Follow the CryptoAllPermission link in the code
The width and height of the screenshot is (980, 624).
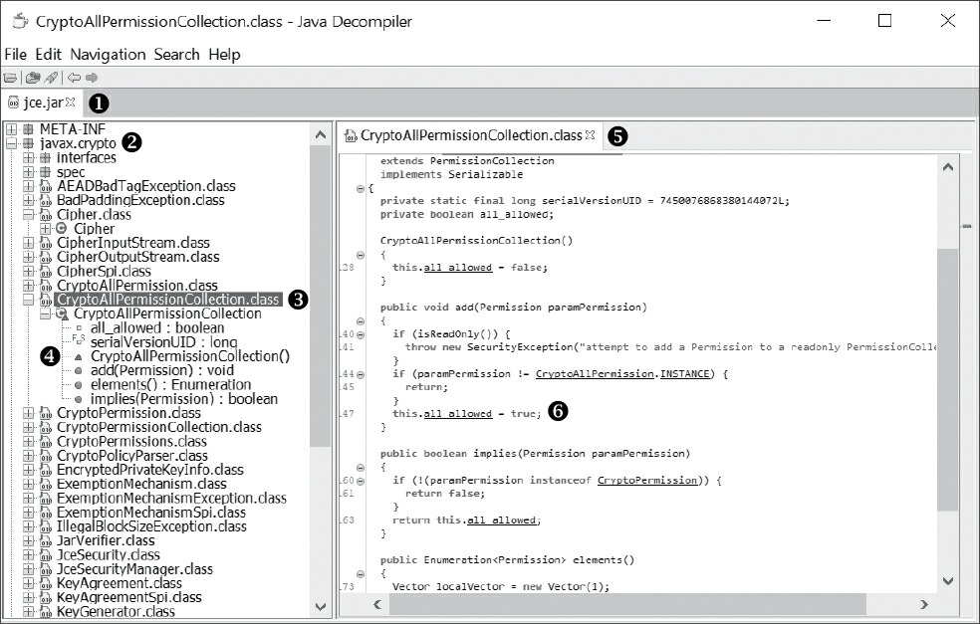[x=595, y=373]
